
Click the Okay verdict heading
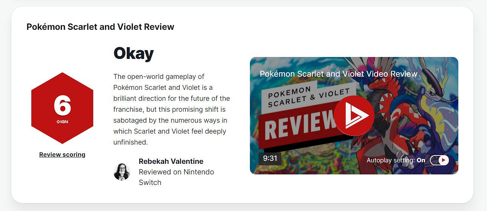click(133, 54)
